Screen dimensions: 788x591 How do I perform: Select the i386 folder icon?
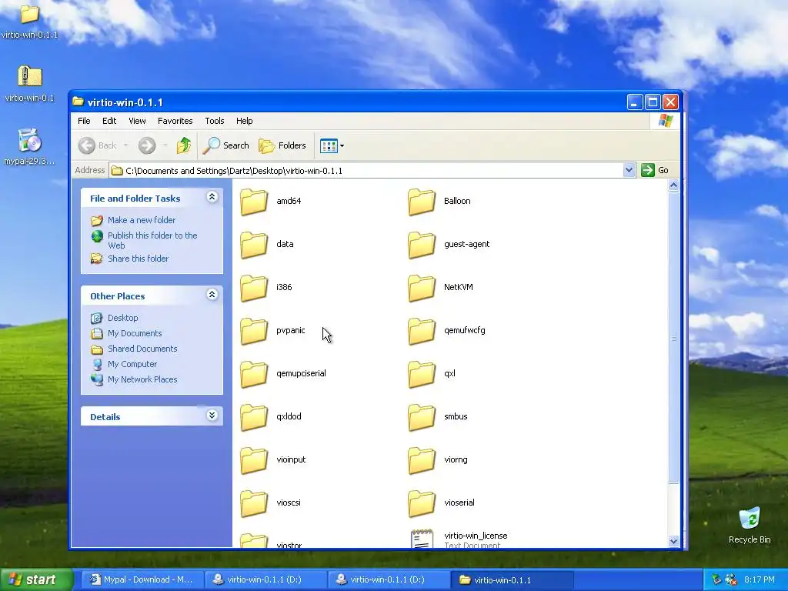pos(254,289)
